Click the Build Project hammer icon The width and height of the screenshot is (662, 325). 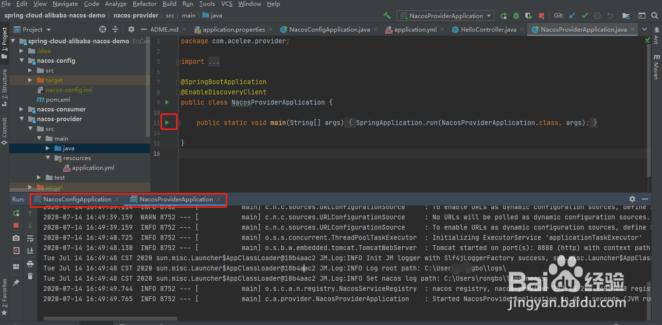(387, 16)
